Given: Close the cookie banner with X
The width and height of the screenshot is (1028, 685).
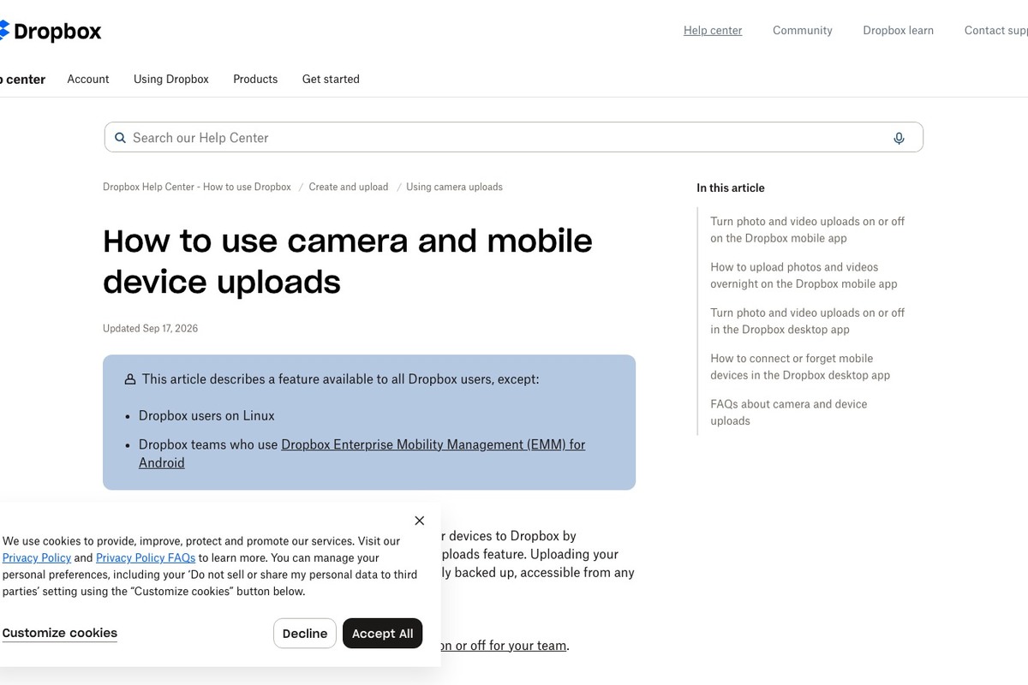Looking at the screenshot, I should click(x=419, y=521).
